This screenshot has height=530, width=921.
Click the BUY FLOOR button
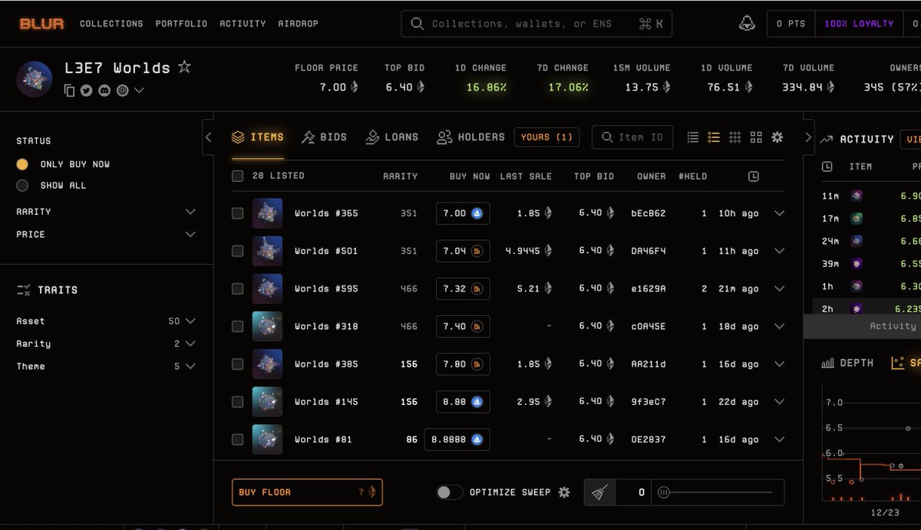point(307,492)
